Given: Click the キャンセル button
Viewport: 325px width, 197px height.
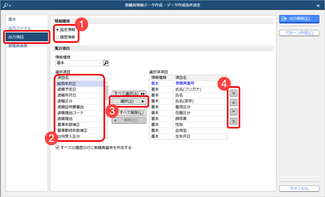Looking at the screenshot, I should tap(299, 188).
